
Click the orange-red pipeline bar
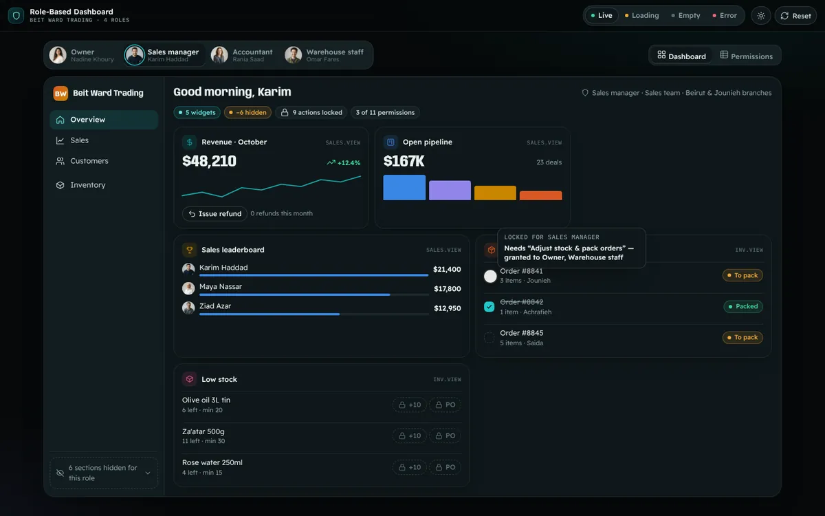point(540,195)
